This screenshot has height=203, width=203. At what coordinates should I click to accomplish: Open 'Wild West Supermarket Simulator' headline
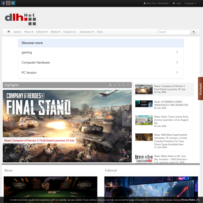point(171,139)
